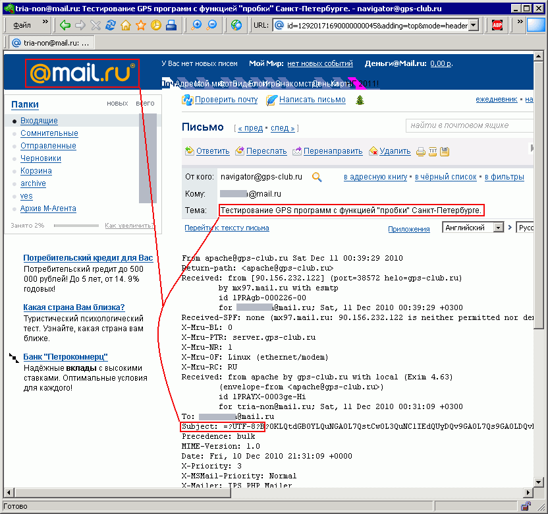Open the archive folder
The width and height of the screenshot is (548, 514).
pos(33,183)
